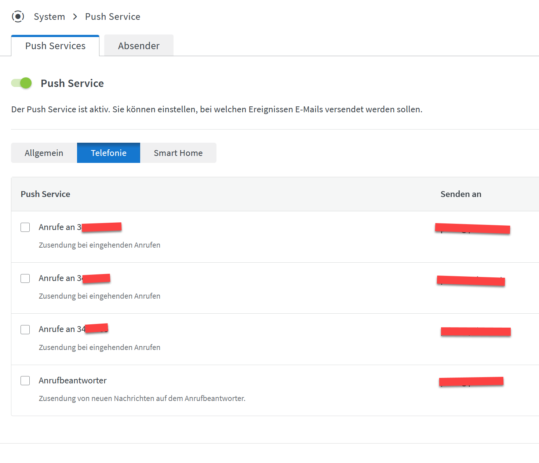Image resolution: width=539 pixels, height=463 pixels.
Task: Open the Absender tab
Action: point(139,46)
